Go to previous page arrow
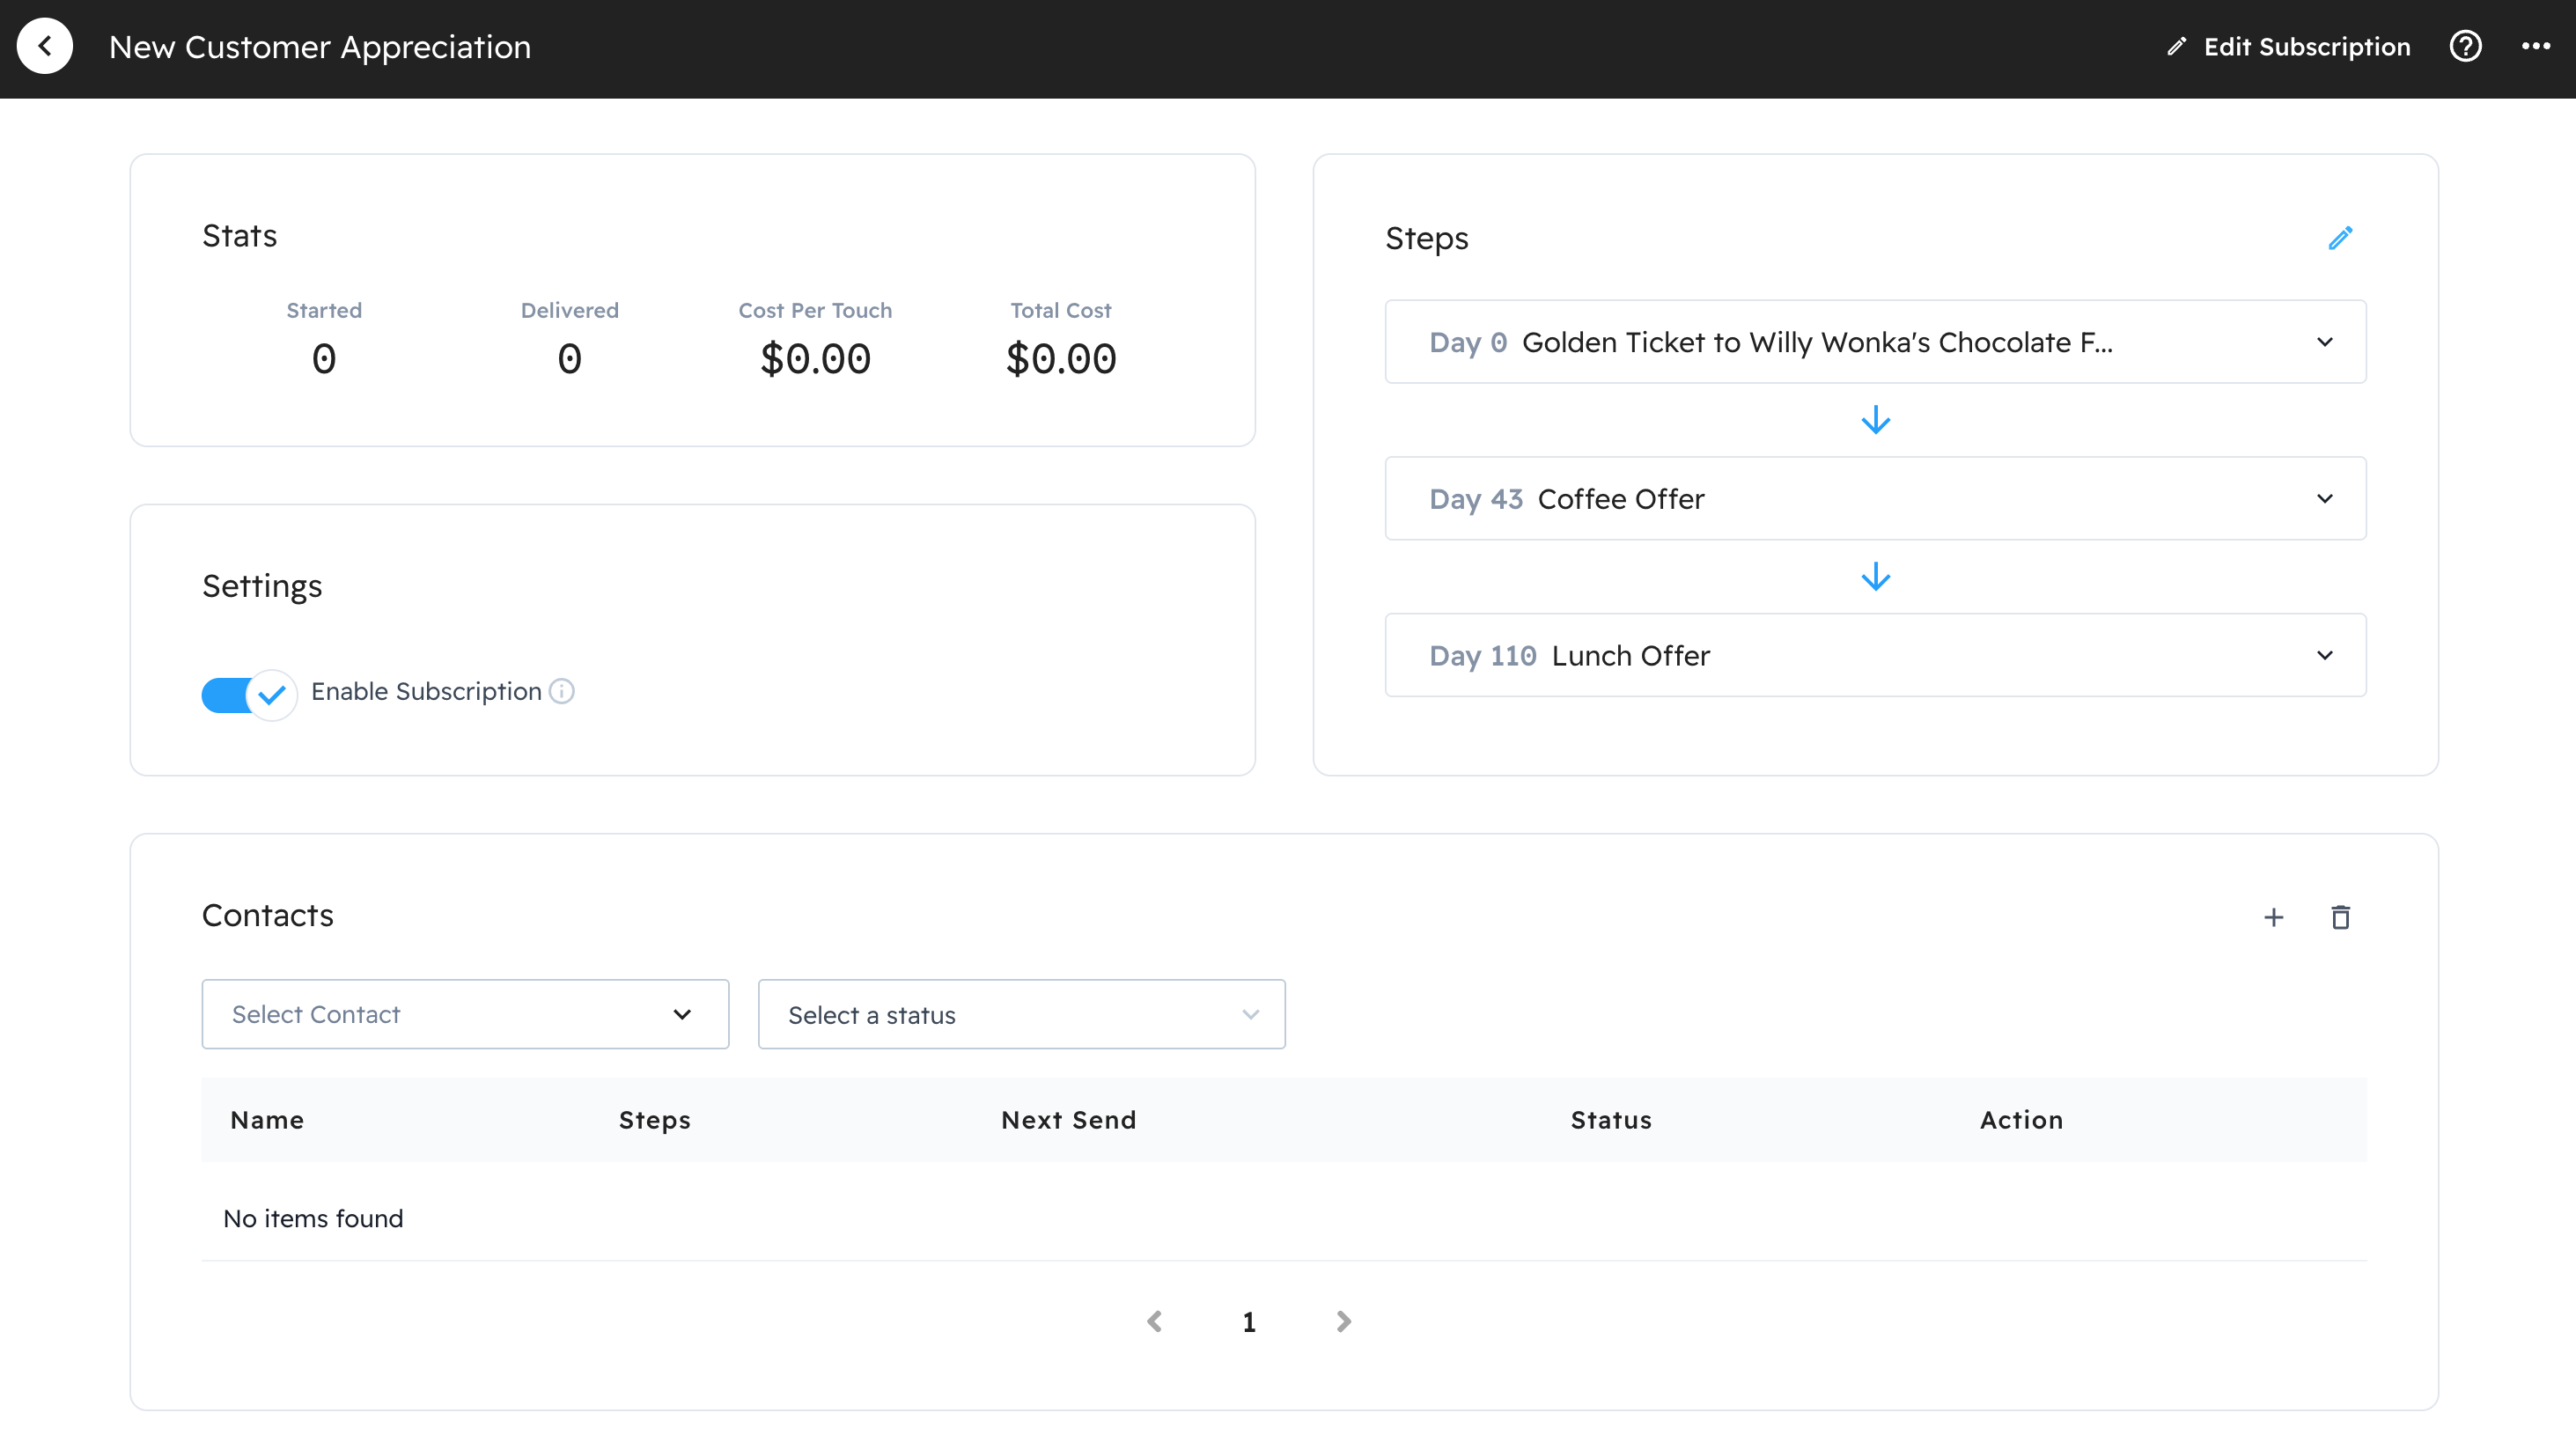2576x1435 pixels. pyautogui.click(x=1155, y=1321)
